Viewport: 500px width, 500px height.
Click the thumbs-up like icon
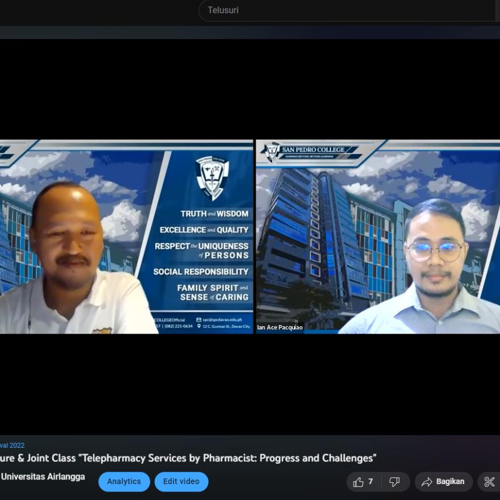point(358,482)
